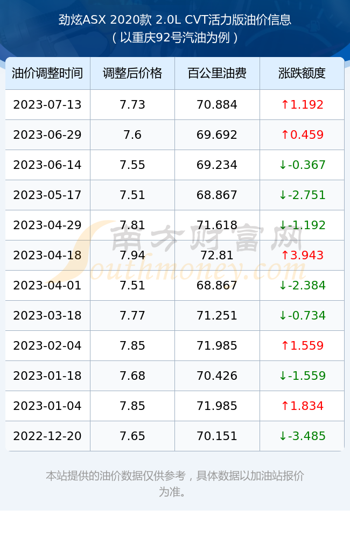Click the green down-arrow -2.384 value

click(302, 286)
